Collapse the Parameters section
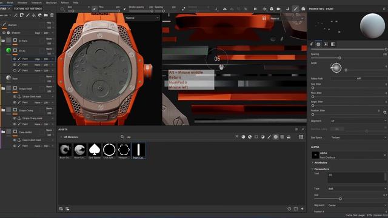The image size is (388, 218). (320, 169)
